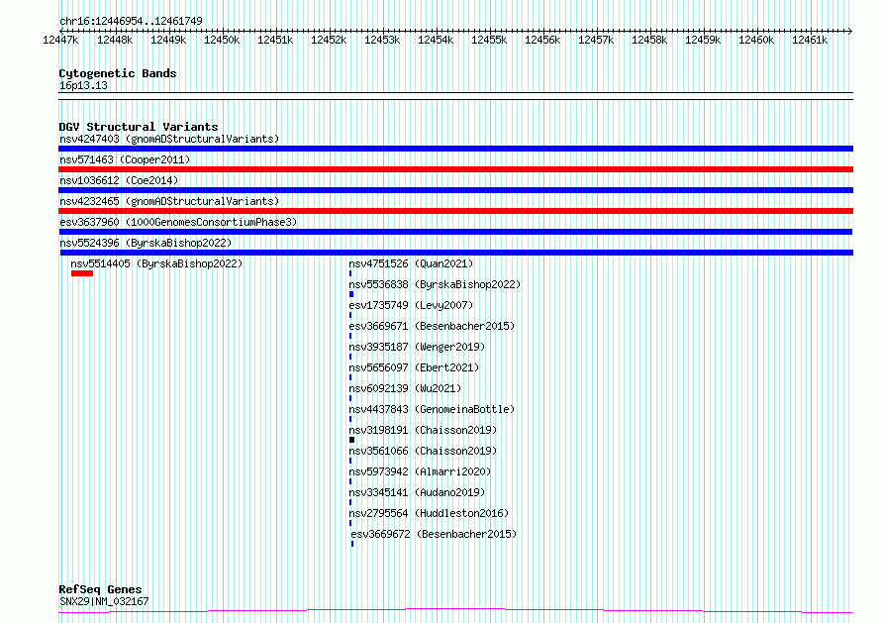881x623 pixels.
Task: Open nsv5973942 (Almarri2020) variant
Action: pos(420,471)
